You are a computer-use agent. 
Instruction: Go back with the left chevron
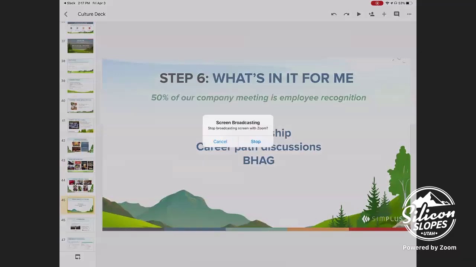point(66,14)
